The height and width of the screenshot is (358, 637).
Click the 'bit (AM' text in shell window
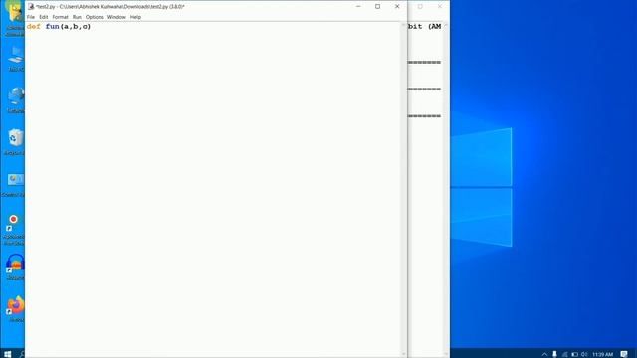425,27
